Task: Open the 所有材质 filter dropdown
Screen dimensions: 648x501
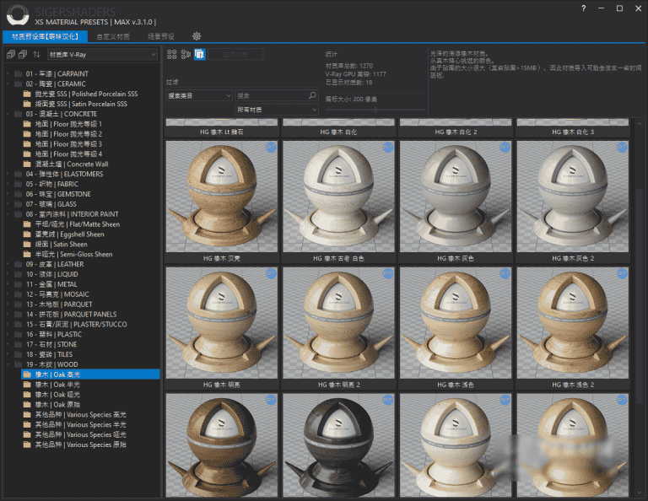Action: point(277,110)
